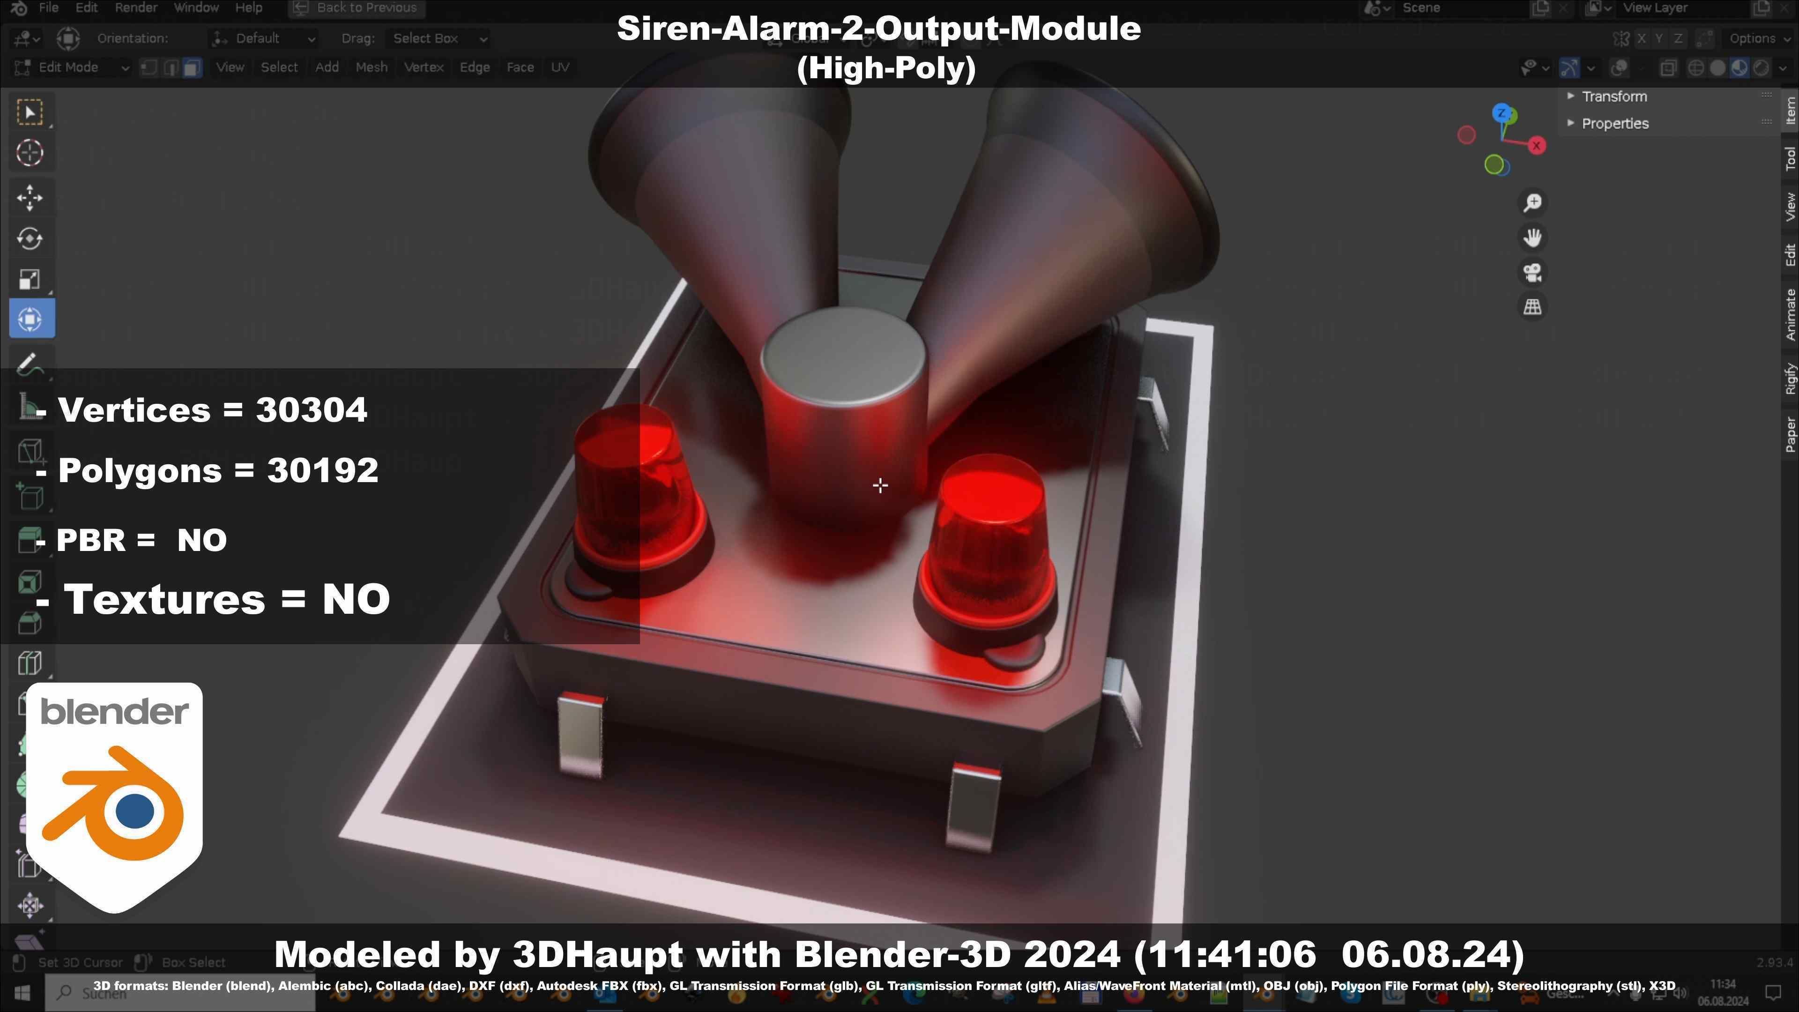
Task: Toggle viewport gizmos display
Action: point(1570,68)
